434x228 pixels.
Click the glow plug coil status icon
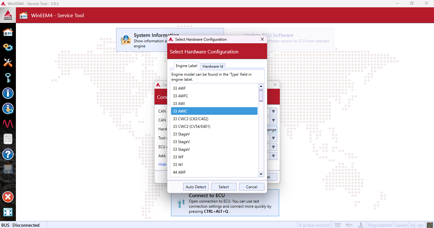[338, 225]
